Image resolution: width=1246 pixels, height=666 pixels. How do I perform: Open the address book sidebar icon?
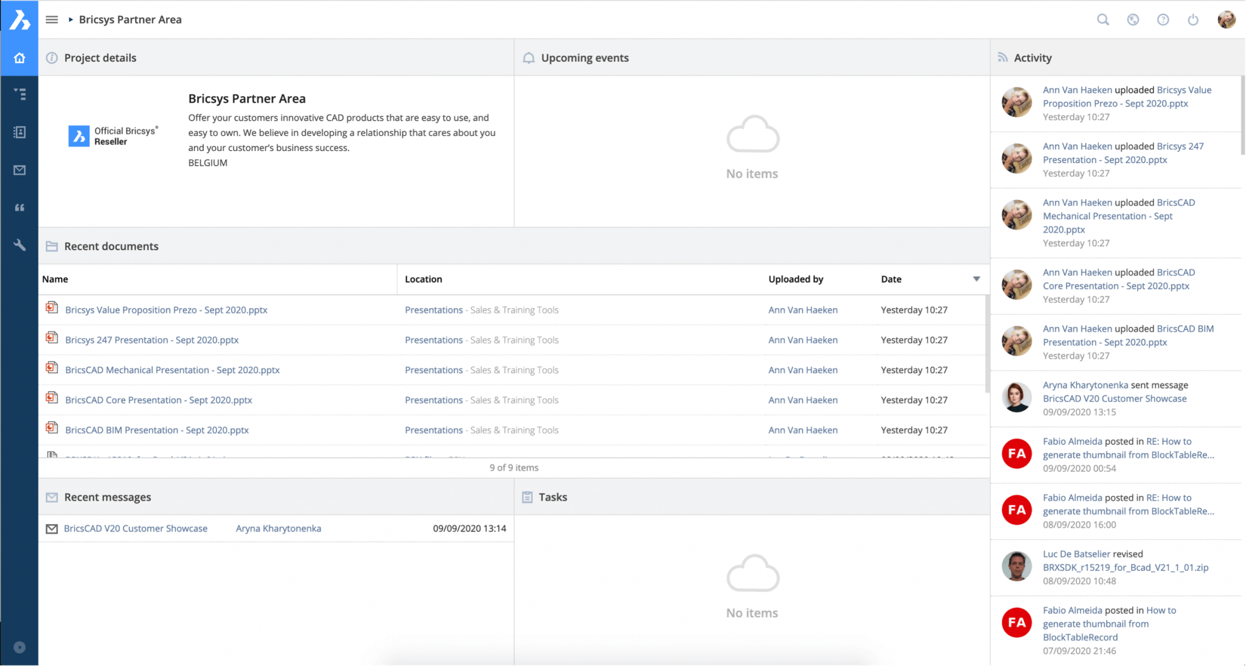(19, 132)
